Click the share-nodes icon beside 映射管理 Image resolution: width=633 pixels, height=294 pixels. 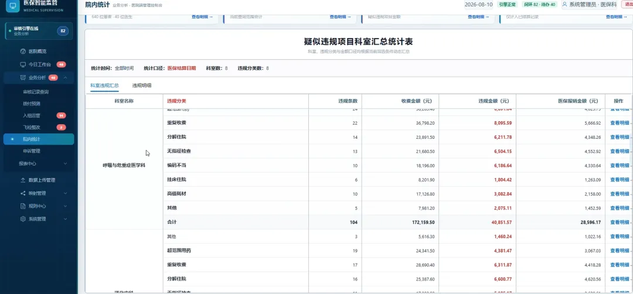[23, 193]
